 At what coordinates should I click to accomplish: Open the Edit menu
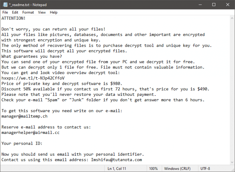(x=15, y=12)
